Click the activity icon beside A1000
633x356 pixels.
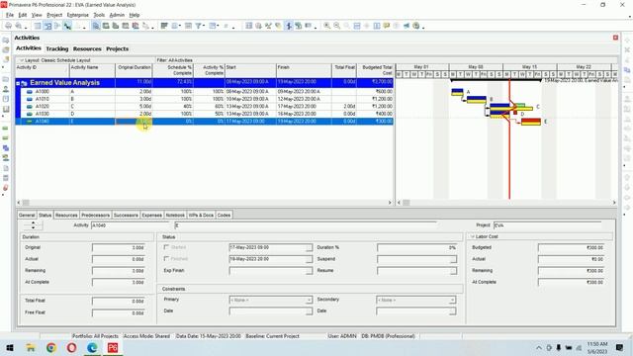(30, 92)
